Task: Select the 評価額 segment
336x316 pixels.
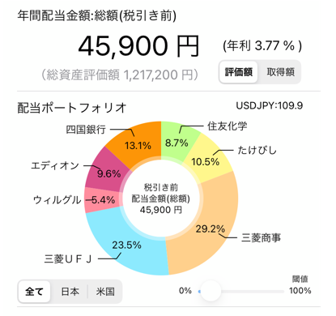Action: click(x=239, y=72)
